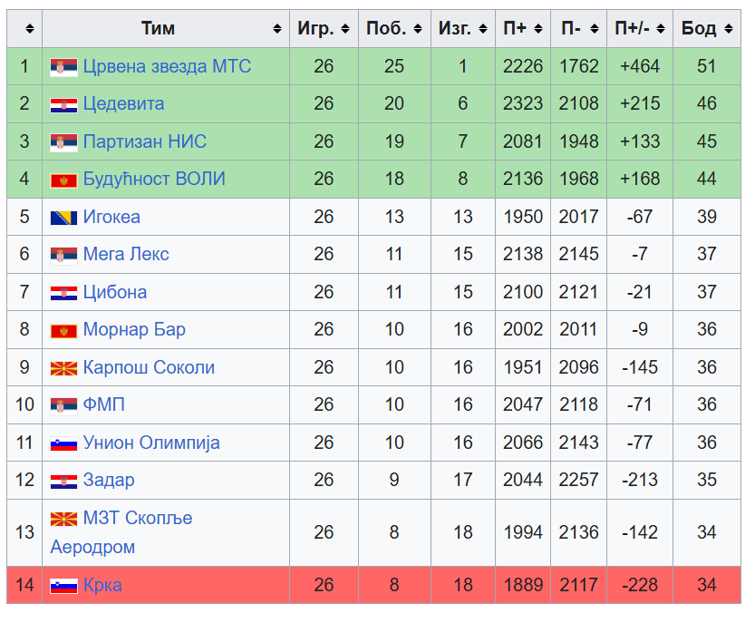Sort by Изг. losses column arrows
Viewport: 755px width, 623px height.
tap(482, 29)
